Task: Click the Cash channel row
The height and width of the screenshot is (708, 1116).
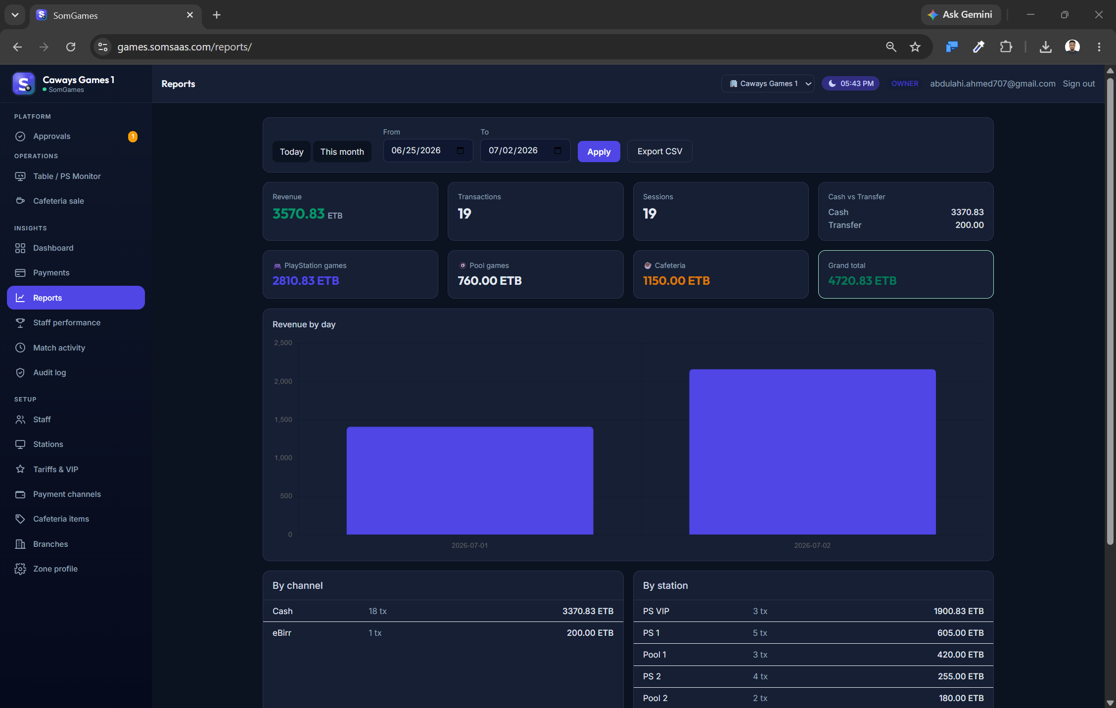Action: (443, 611)
